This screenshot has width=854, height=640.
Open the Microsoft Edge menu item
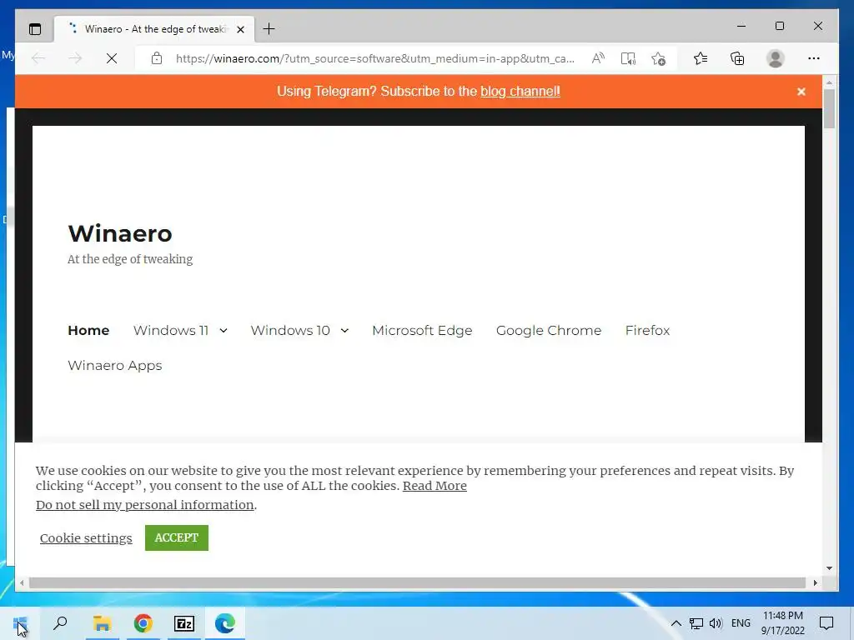coord(422,330)
